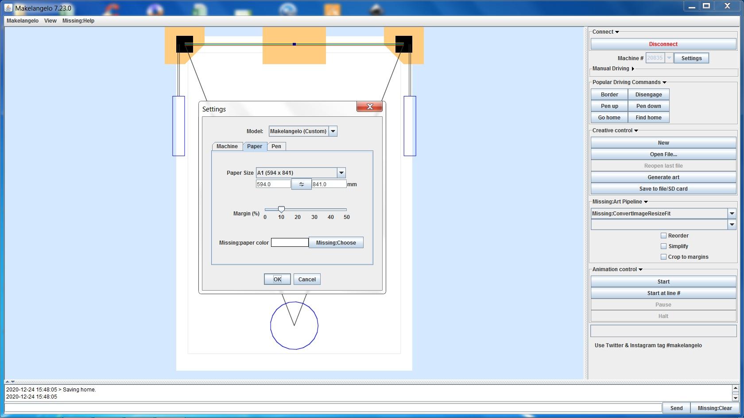The image size is (744, 418).
Task: Click the Go home button
Action: point(609,118)
